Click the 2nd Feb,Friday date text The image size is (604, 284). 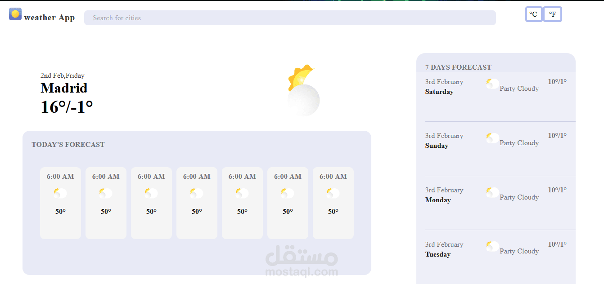(62, 75)
